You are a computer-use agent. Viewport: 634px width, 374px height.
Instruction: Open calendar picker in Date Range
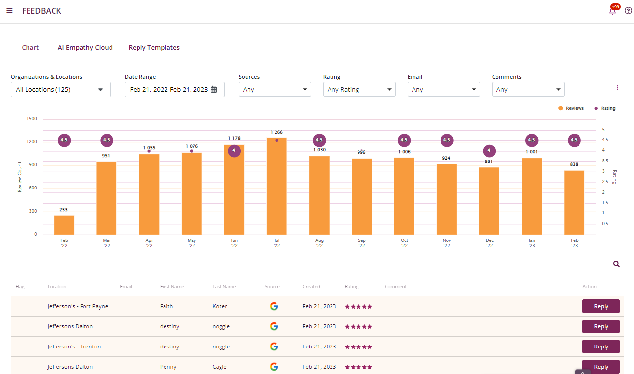click(214, 90)
